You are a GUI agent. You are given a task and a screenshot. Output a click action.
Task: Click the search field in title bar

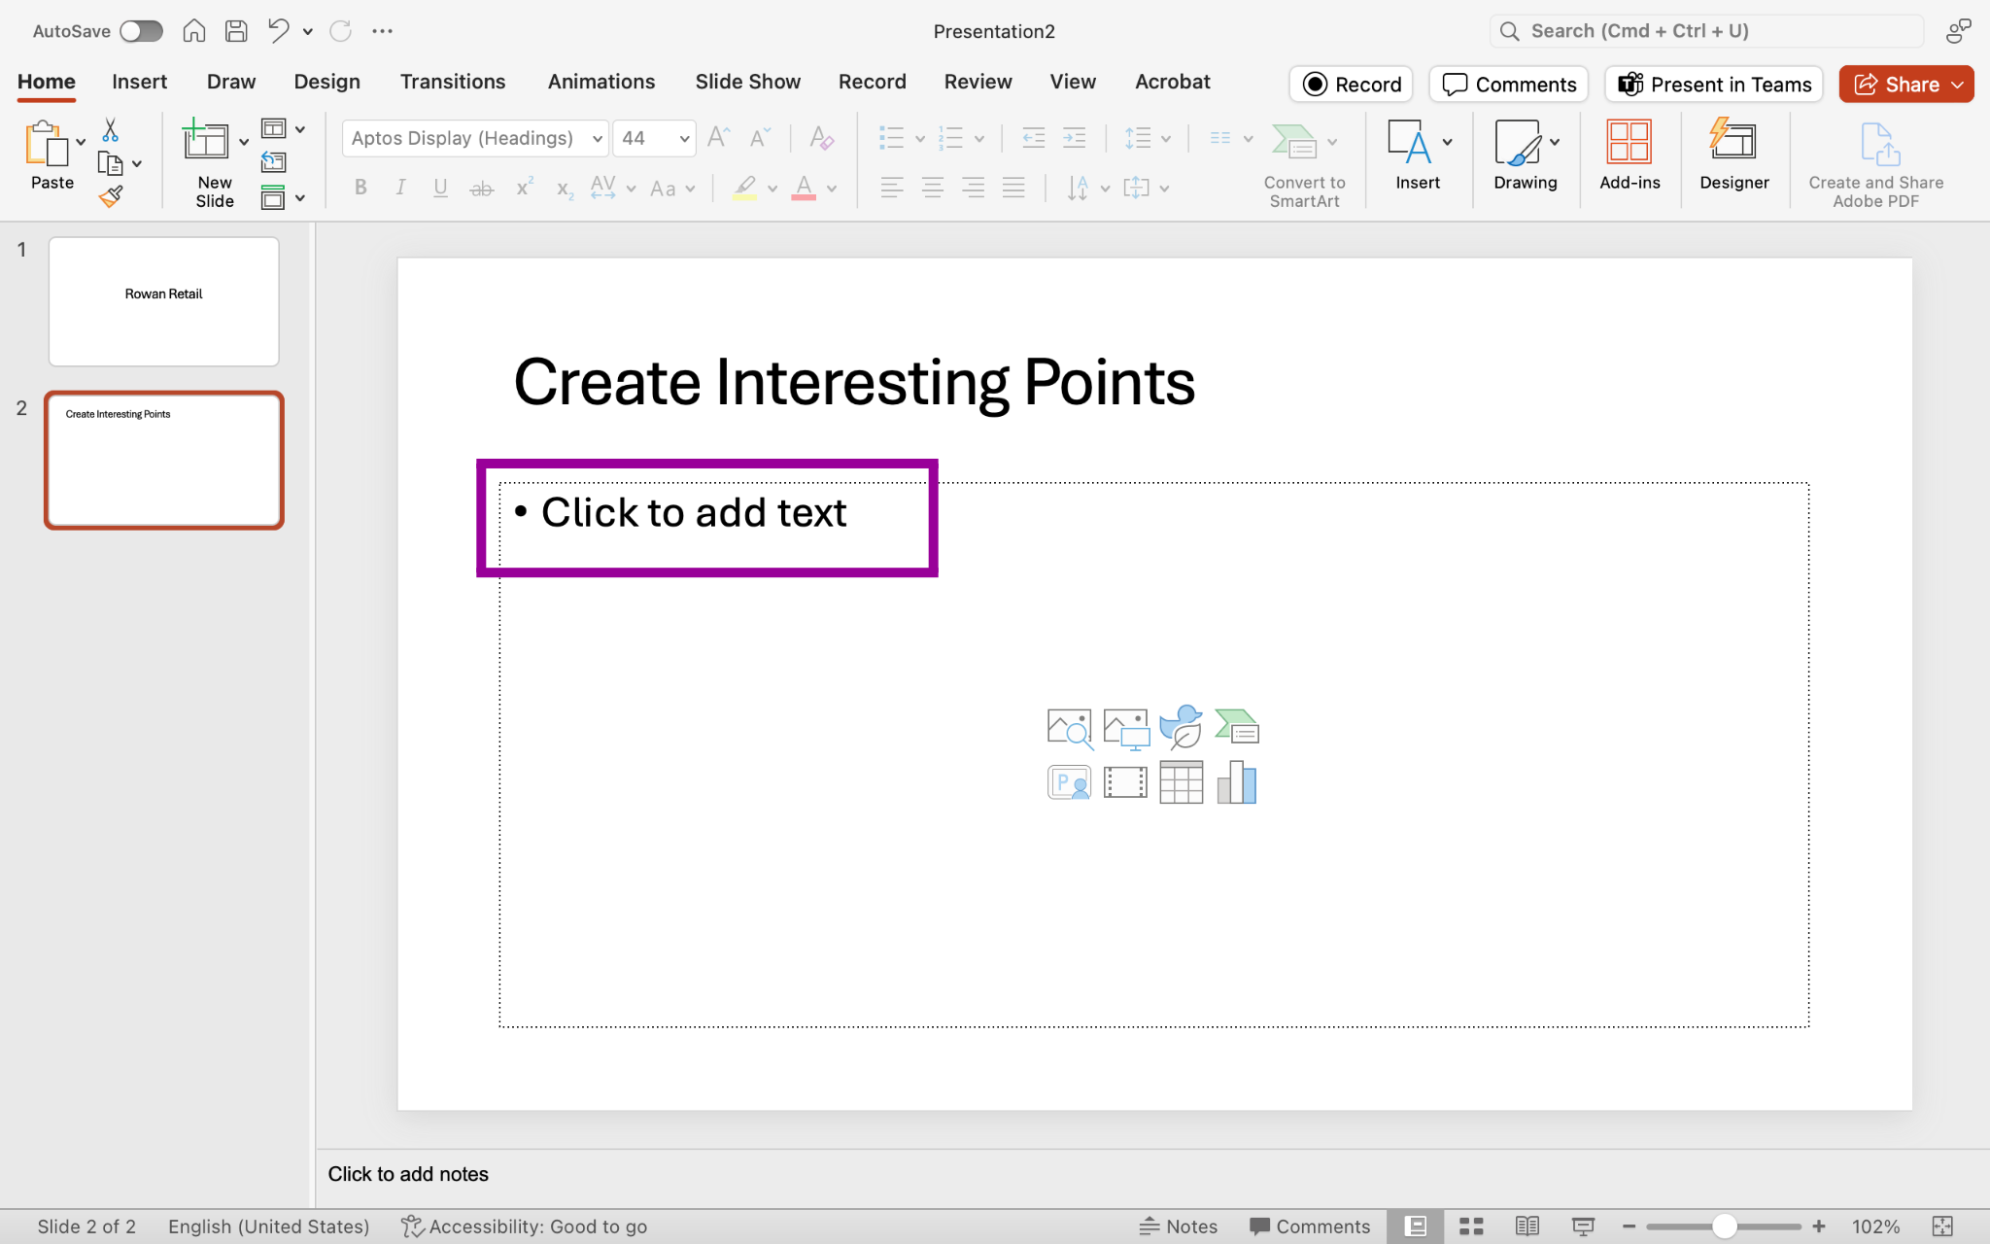[1706, 31]
